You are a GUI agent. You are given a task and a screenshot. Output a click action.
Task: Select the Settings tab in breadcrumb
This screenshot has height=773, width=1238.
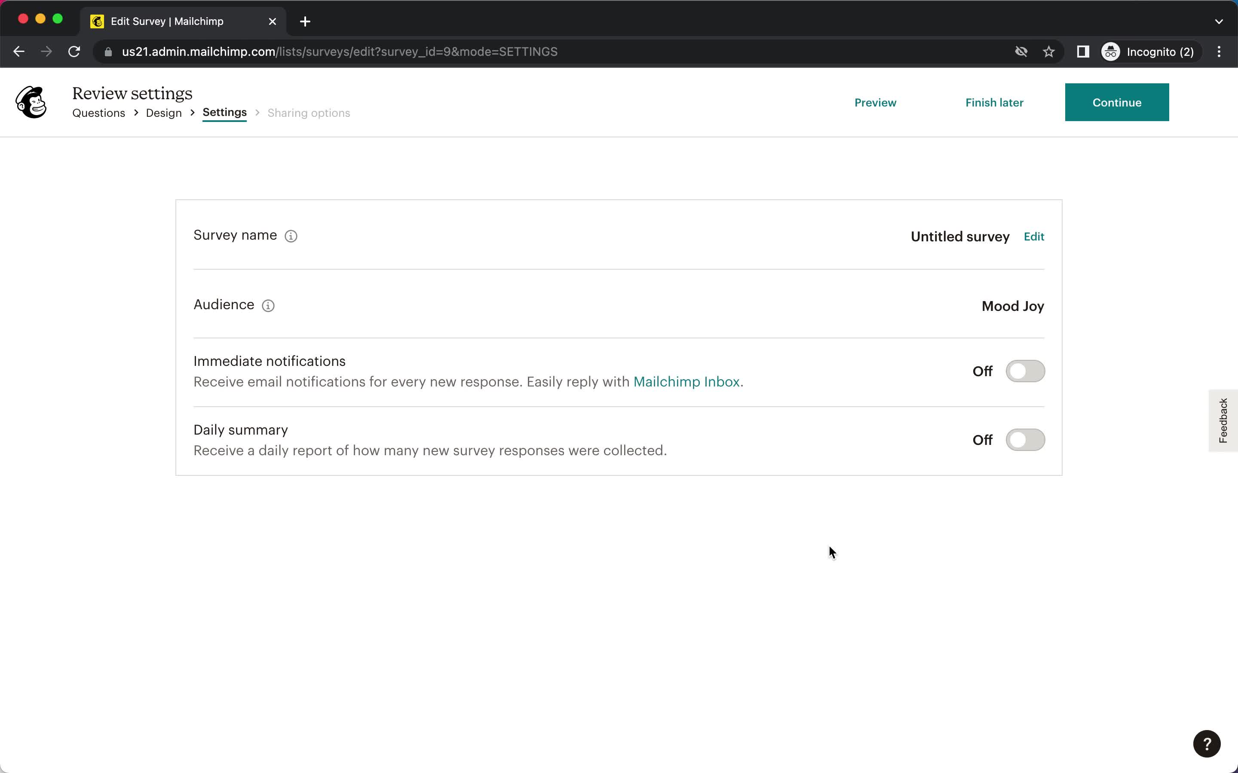pos(224,112)
